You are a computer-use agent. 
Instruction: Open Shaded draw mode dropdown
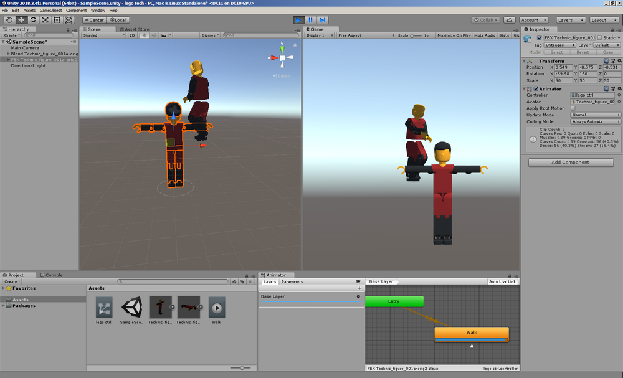(x=103, y=35)
